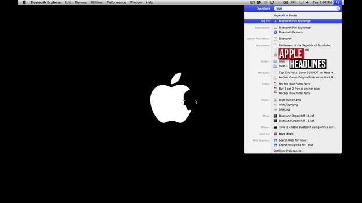Click the circular sync menu bar icon
362x203 pixels.
click(x=272, y=2)
